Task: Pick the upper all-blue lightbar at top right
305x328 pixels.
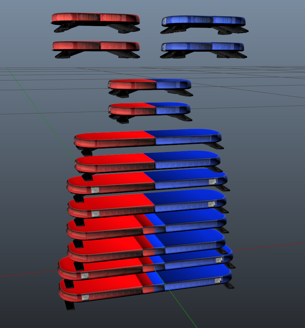Action: tap(204, 20)
